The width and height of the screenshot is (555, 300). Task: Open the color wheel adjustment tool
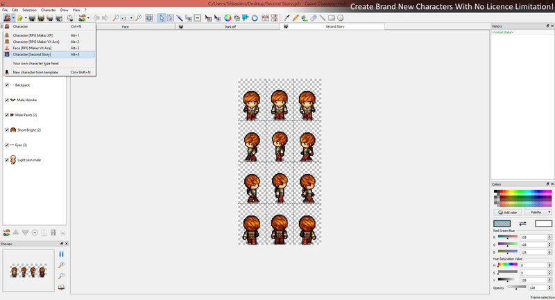228,18
